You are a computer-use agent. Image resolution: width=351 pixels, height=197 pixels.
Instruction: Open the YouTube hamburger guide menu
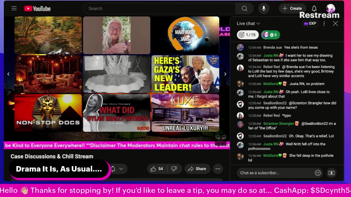(x=14, y=8)
